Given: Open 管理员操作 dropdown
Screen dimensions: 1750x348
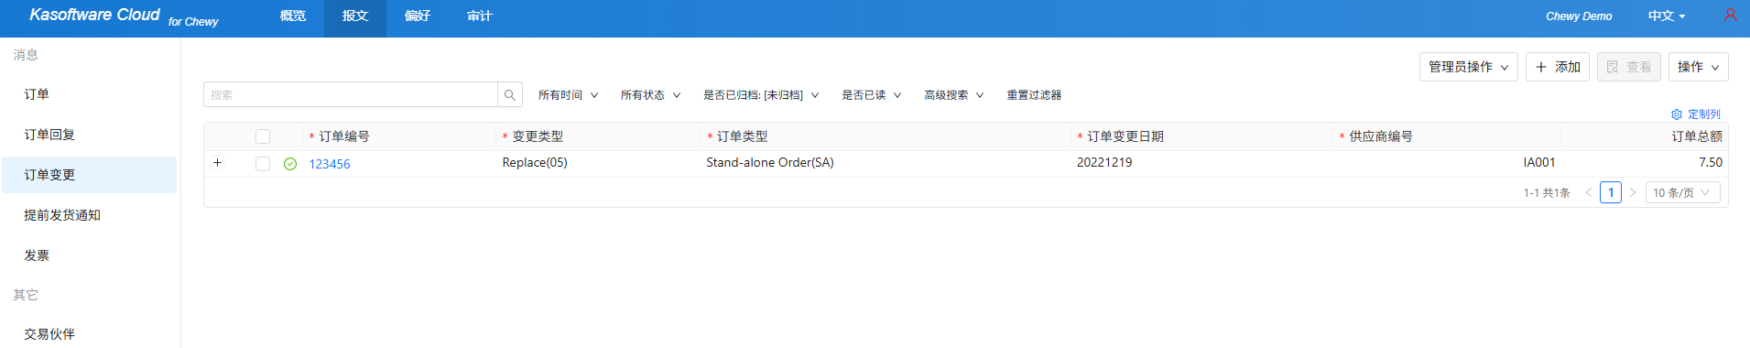Looking at the screenshot, I should point(1469,67).
